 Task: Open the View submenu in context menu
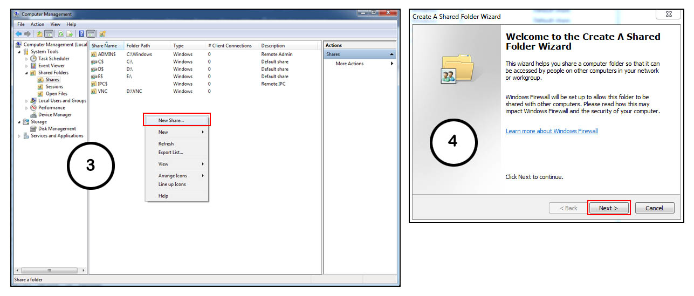point(177,164)
